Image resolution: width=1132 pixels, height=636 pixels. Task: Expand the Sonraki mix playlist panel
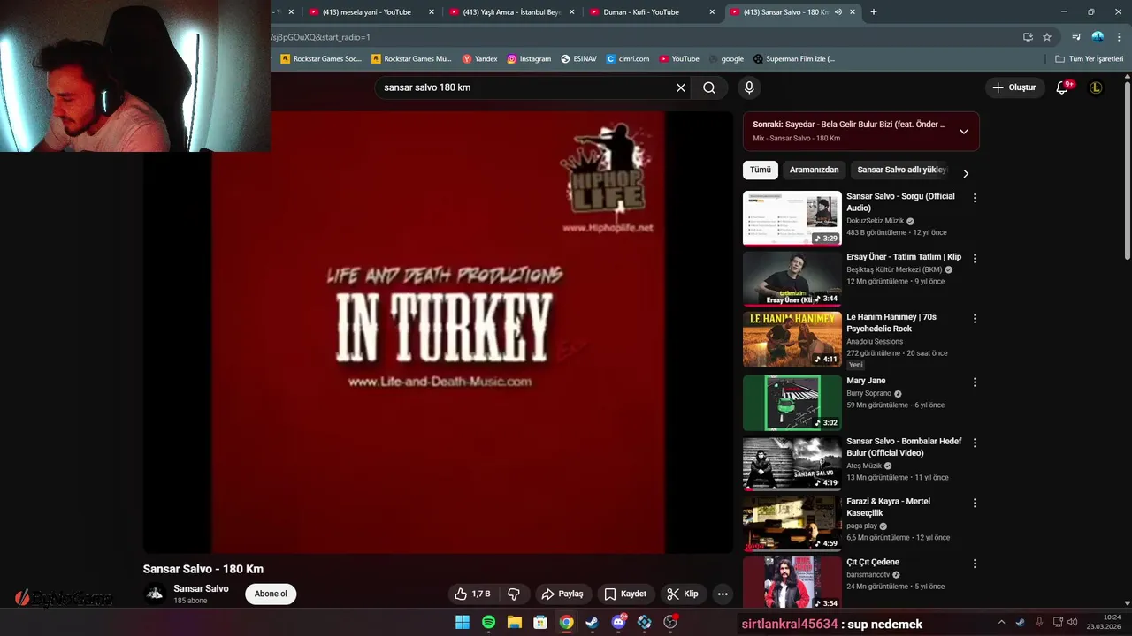click(964, 131)
